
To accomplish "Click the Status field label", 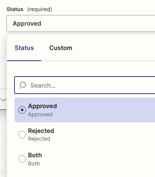I will pos(15,9).
